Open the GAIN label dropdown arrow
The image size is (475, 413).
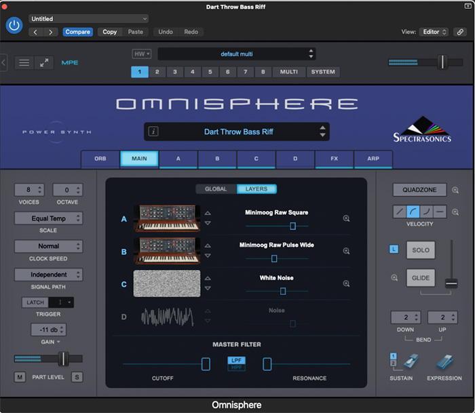[58, 342]
